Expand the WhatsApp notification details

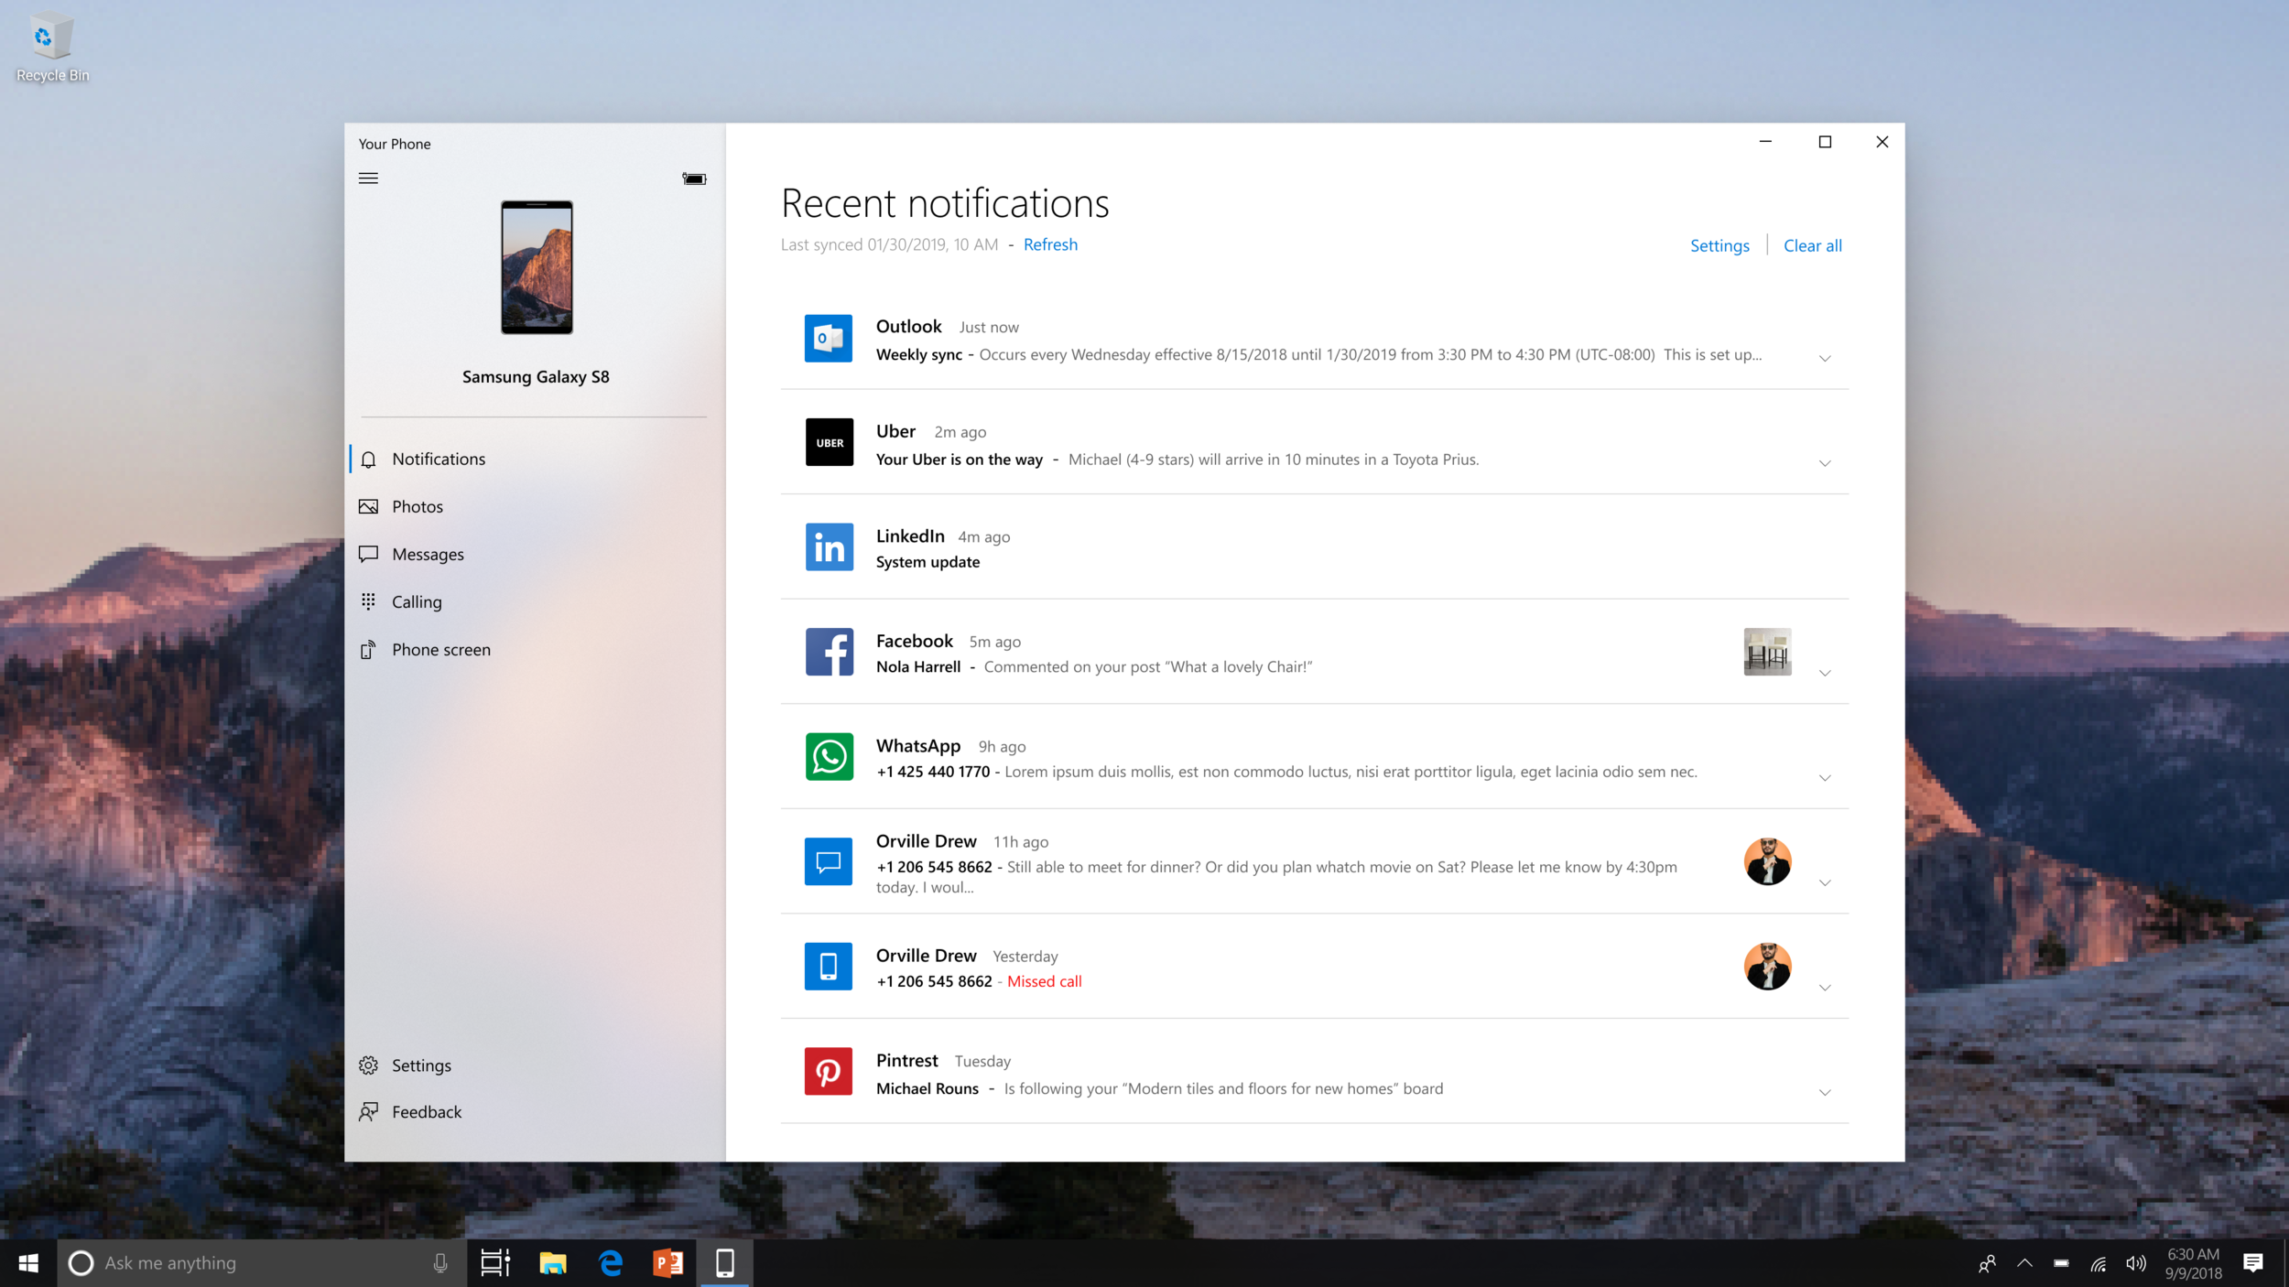[1824, 778]
